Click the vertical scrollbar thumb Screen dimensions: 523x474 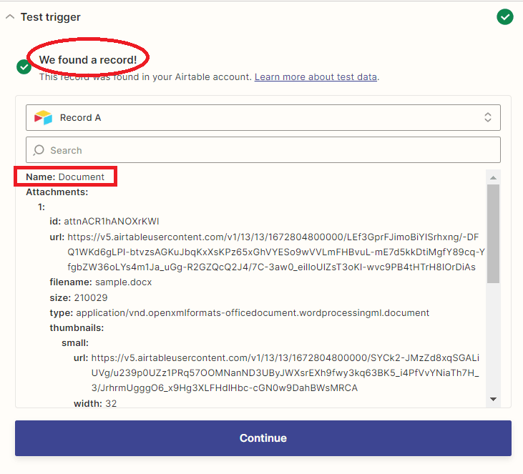pos(493,232)
